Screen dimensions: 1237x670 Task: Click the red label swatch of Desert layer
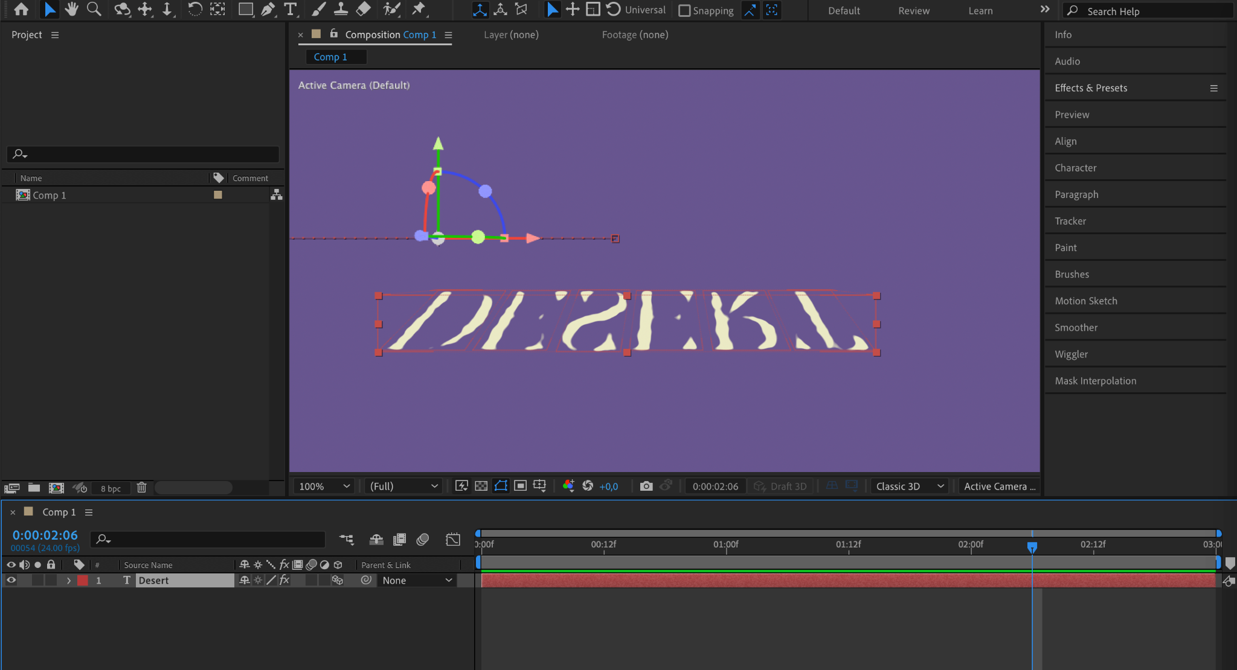(83, 580)
